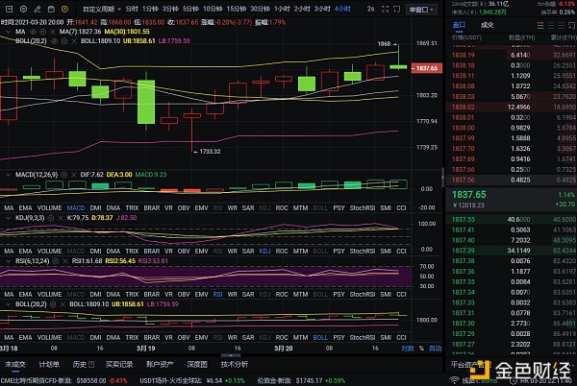Show both asks and bids order book layout

coord(540,25)
